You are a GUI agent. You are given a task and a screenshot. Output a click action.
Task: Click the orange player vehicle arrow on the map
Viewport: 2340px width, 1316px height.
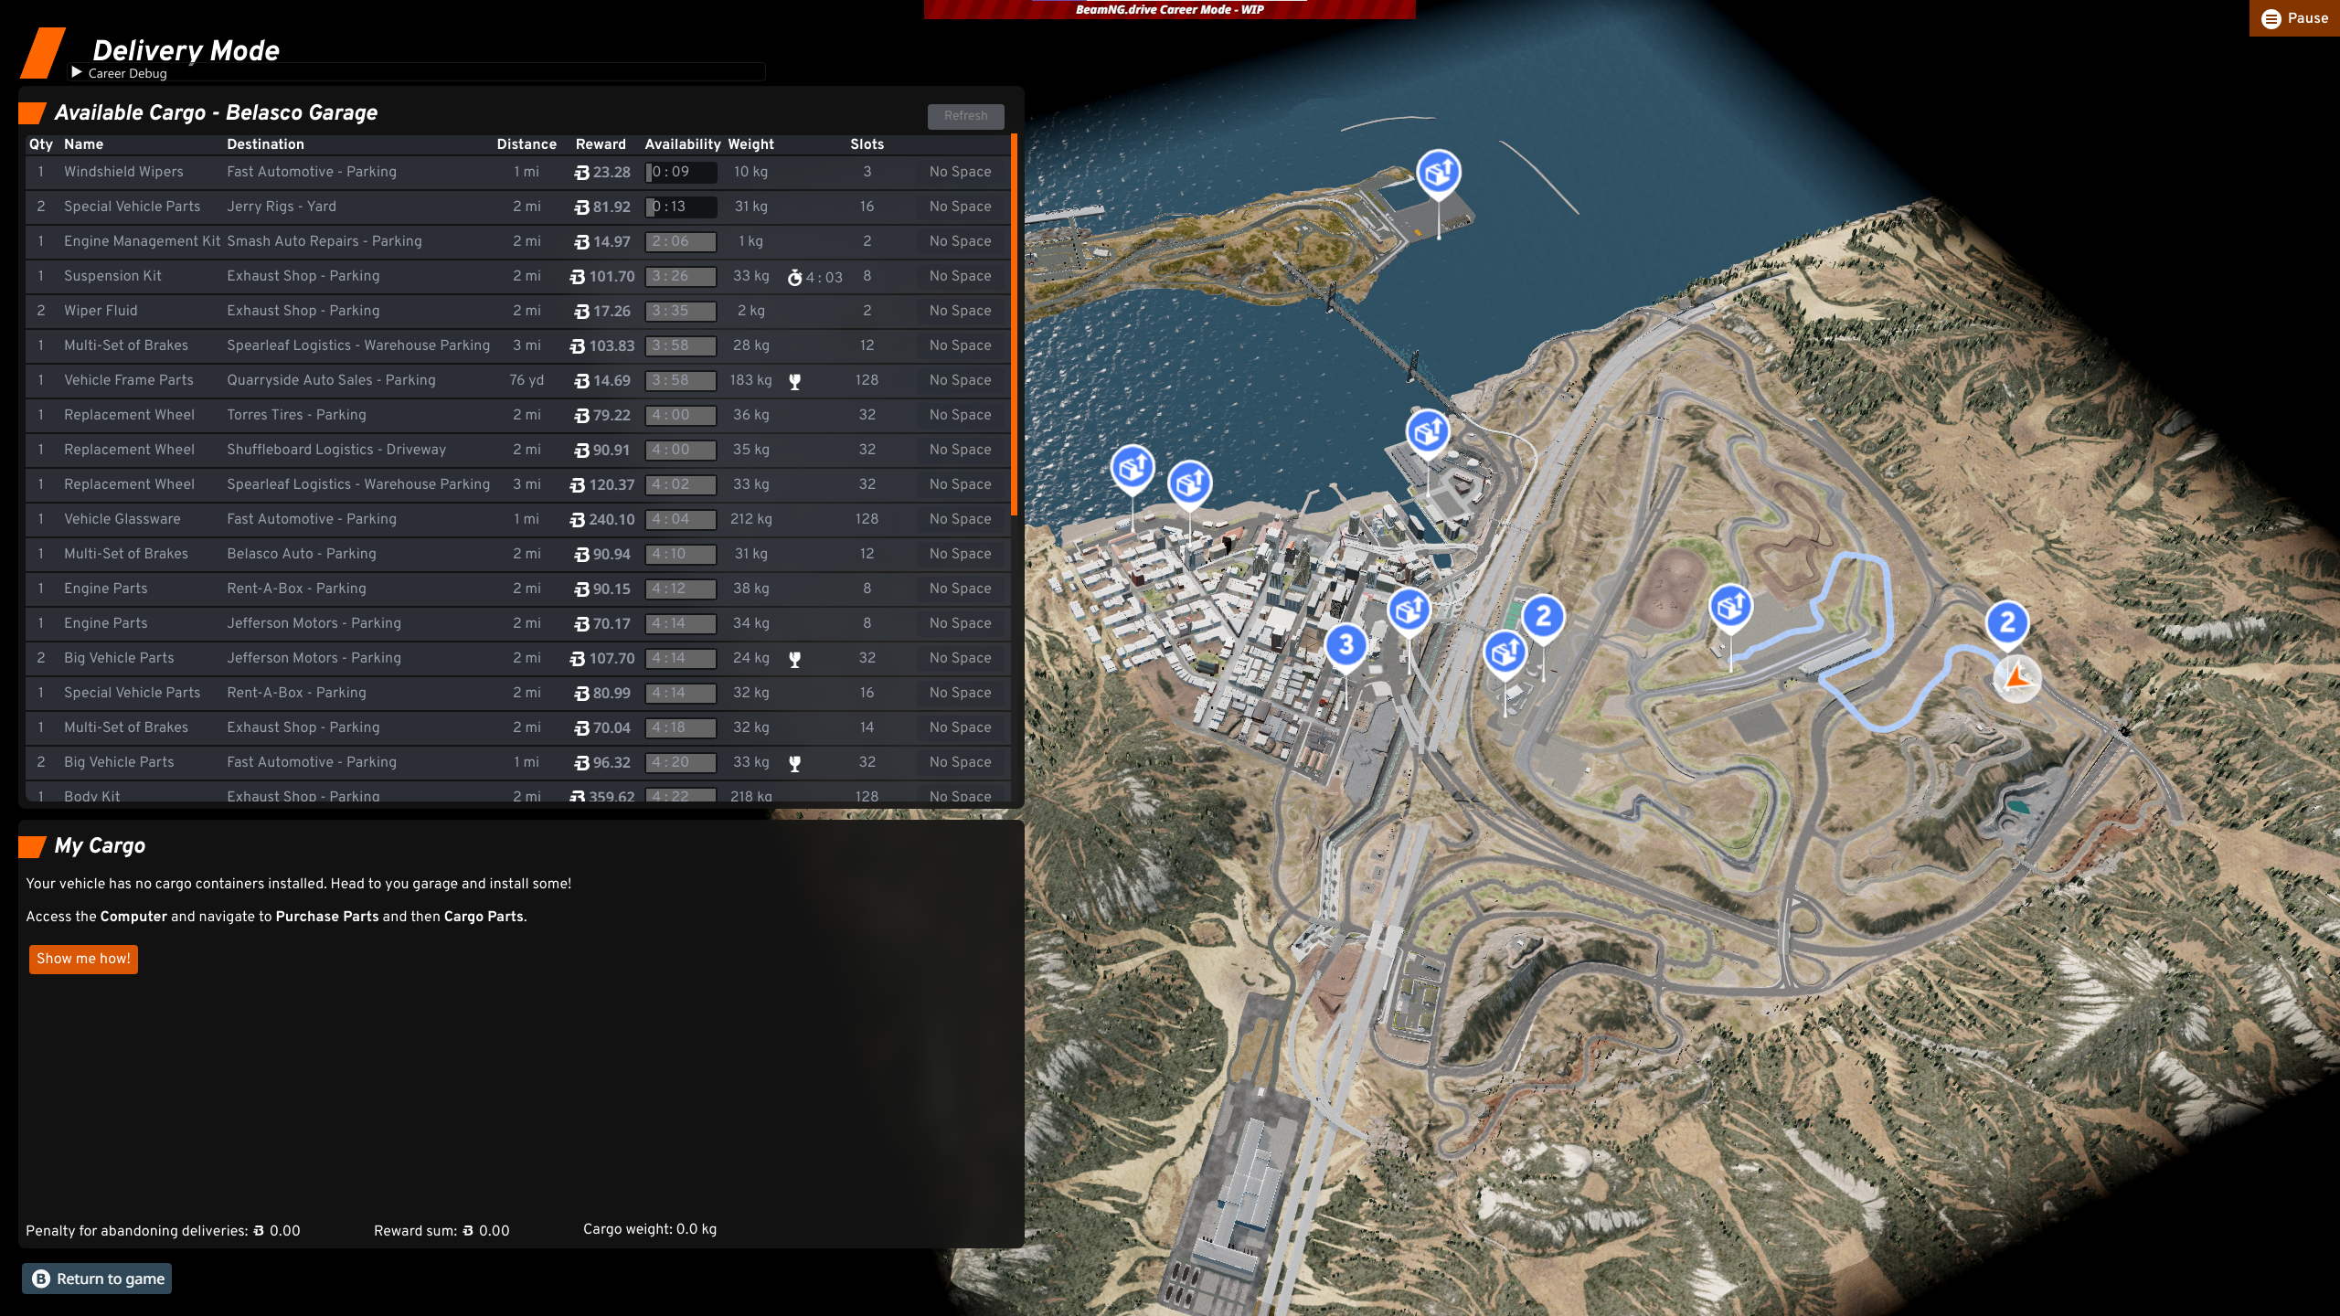[2016, 678]
